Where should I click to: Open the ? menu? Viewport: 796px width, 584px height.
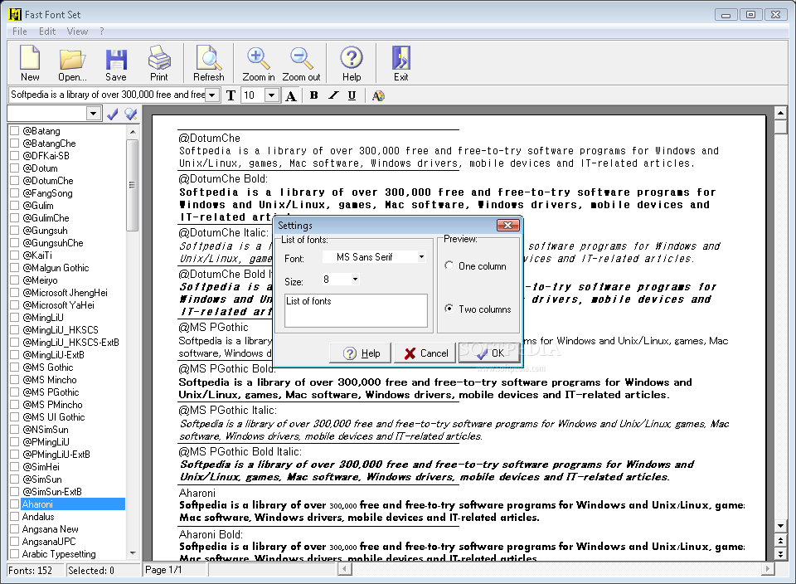[102, 32]
